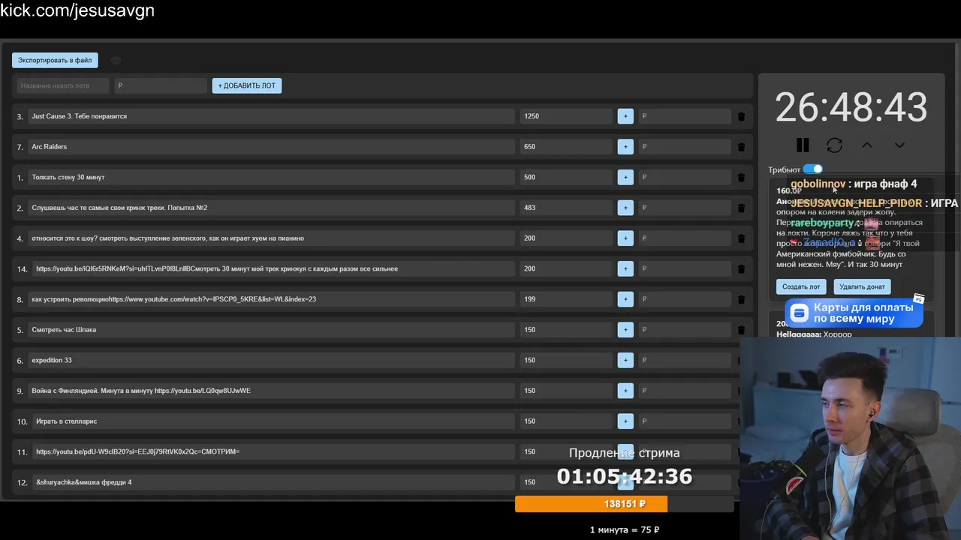Click Экспортировать в файл button
The height and width of the screenshot is (540, 961).
tap(55, 60)
